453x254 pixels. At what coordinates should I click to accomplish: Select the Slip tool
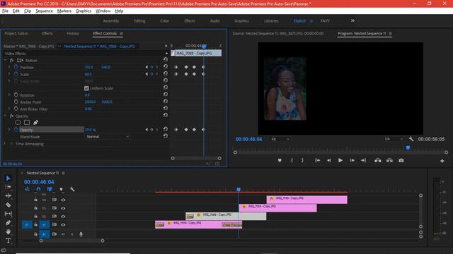pyautogui.click(x=8, y=214)
